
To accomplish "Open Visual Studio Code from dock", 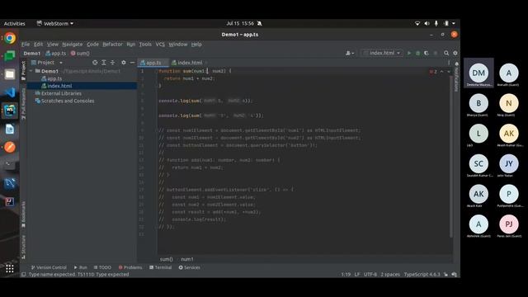I will [10, 92].
